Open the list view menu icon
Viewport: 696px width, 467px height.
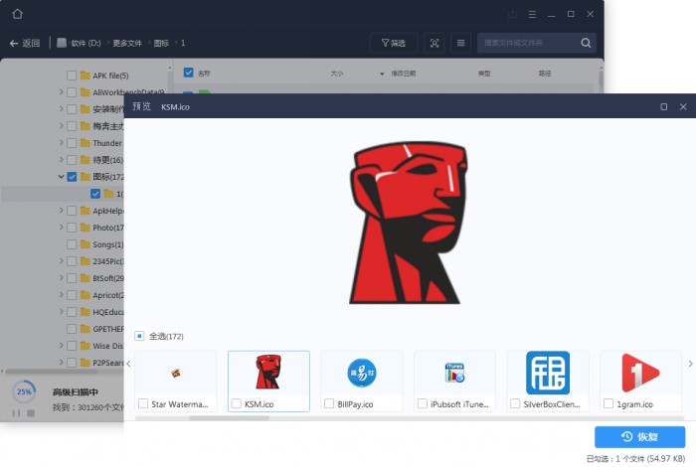point(460,43)
